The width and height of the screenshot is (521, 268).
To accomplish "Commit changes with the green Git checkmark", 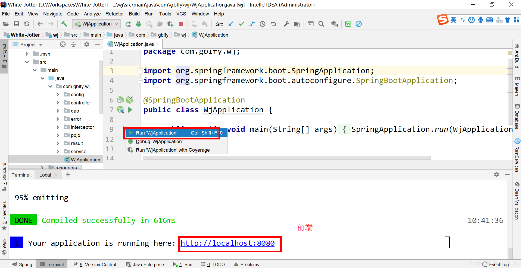I will point(241,24).
